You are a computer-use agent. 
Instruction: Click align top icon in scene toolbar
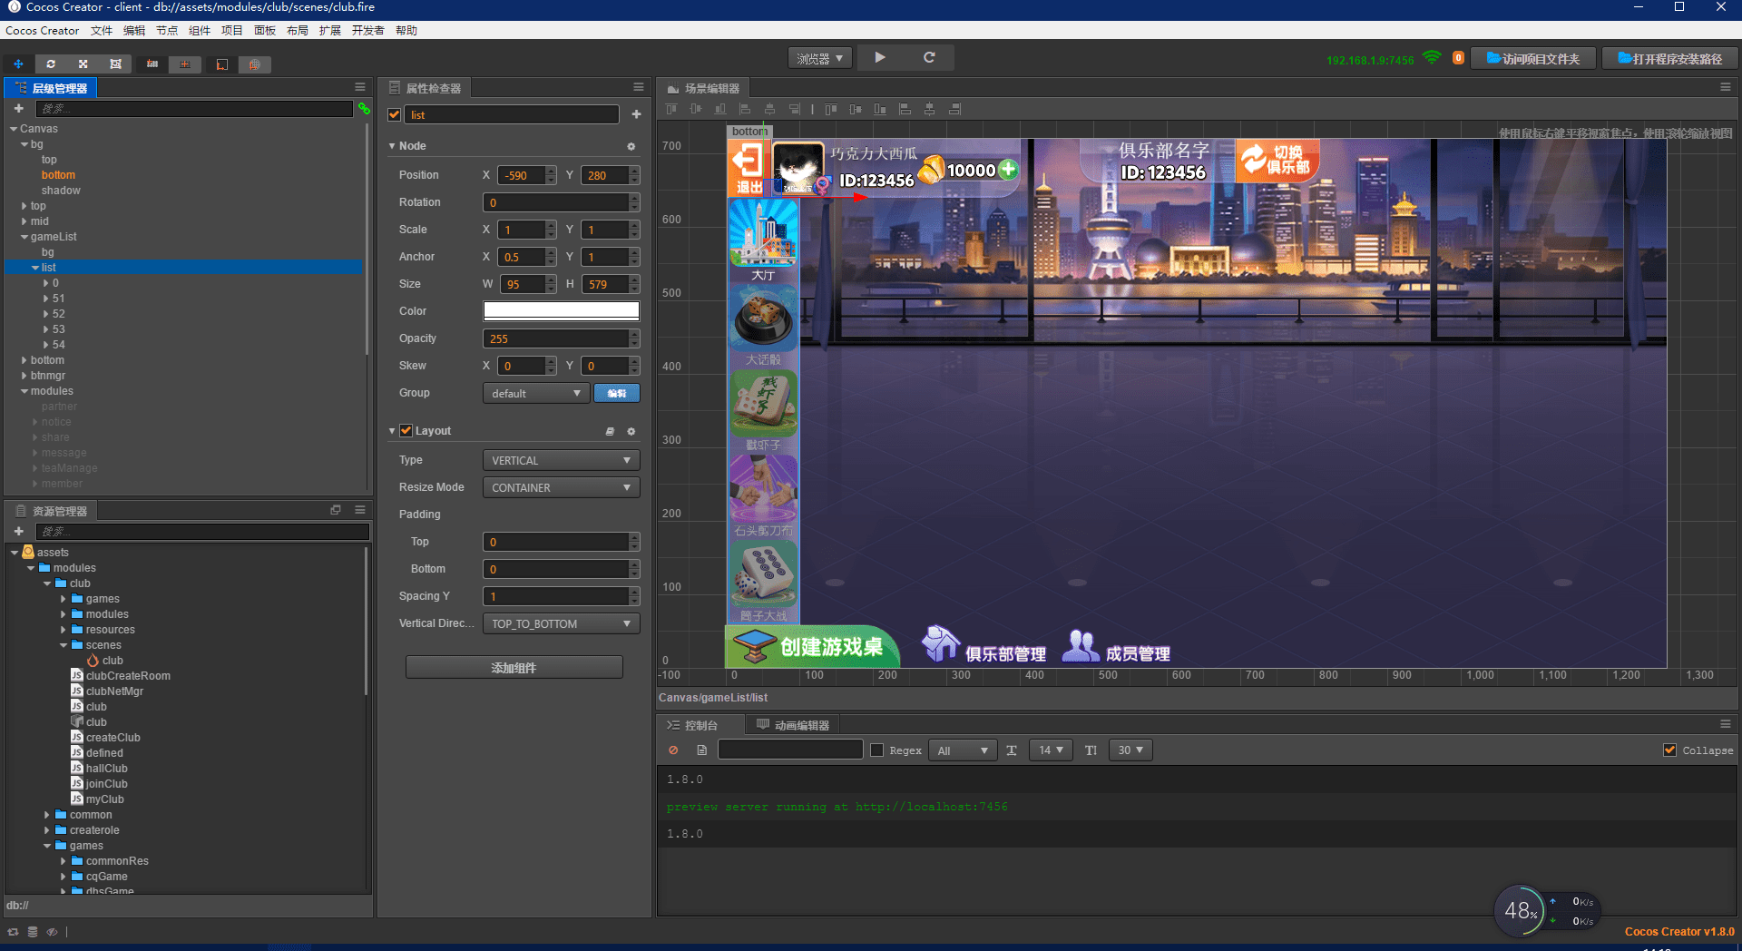point(671,109)
